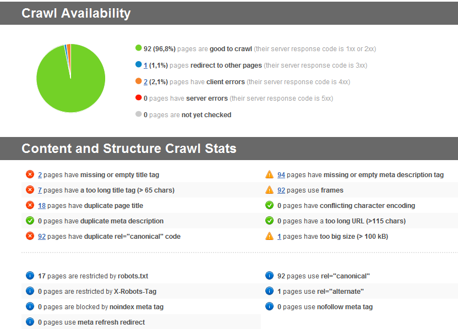Open the 92 duplicate rel="canonical" pages link

coord(42,237)
